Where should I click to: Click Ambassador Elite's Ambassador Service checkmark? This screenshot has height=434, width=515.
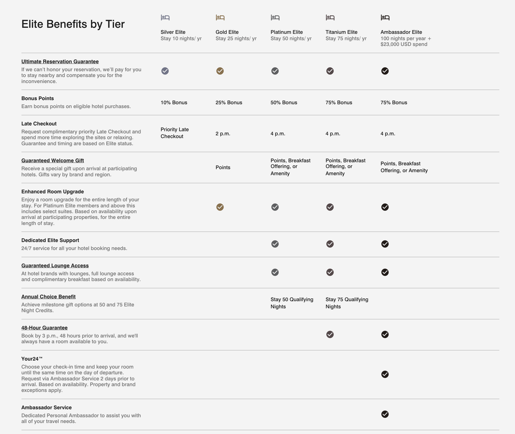(x=385, y=414)
